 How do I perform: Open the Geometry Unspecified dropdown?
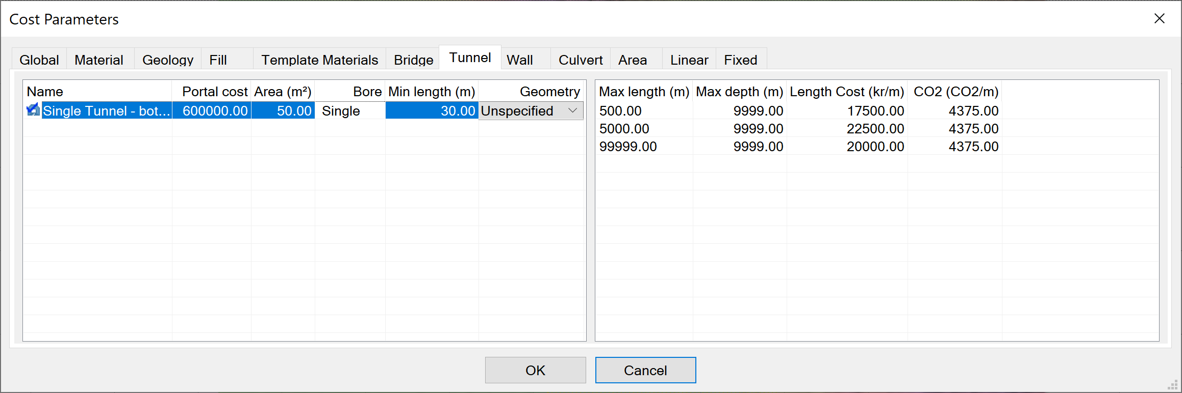coord(572,110)
